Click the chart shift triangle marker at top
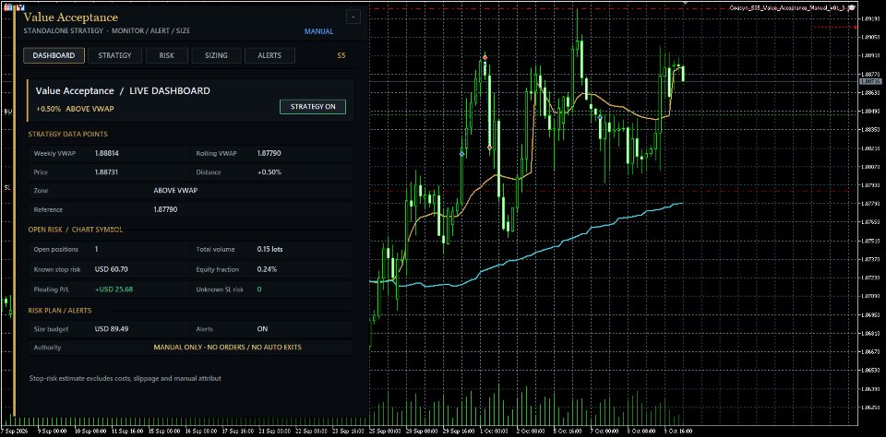The height and width of the screenshot is (437, 886). (x=686, y=4)
